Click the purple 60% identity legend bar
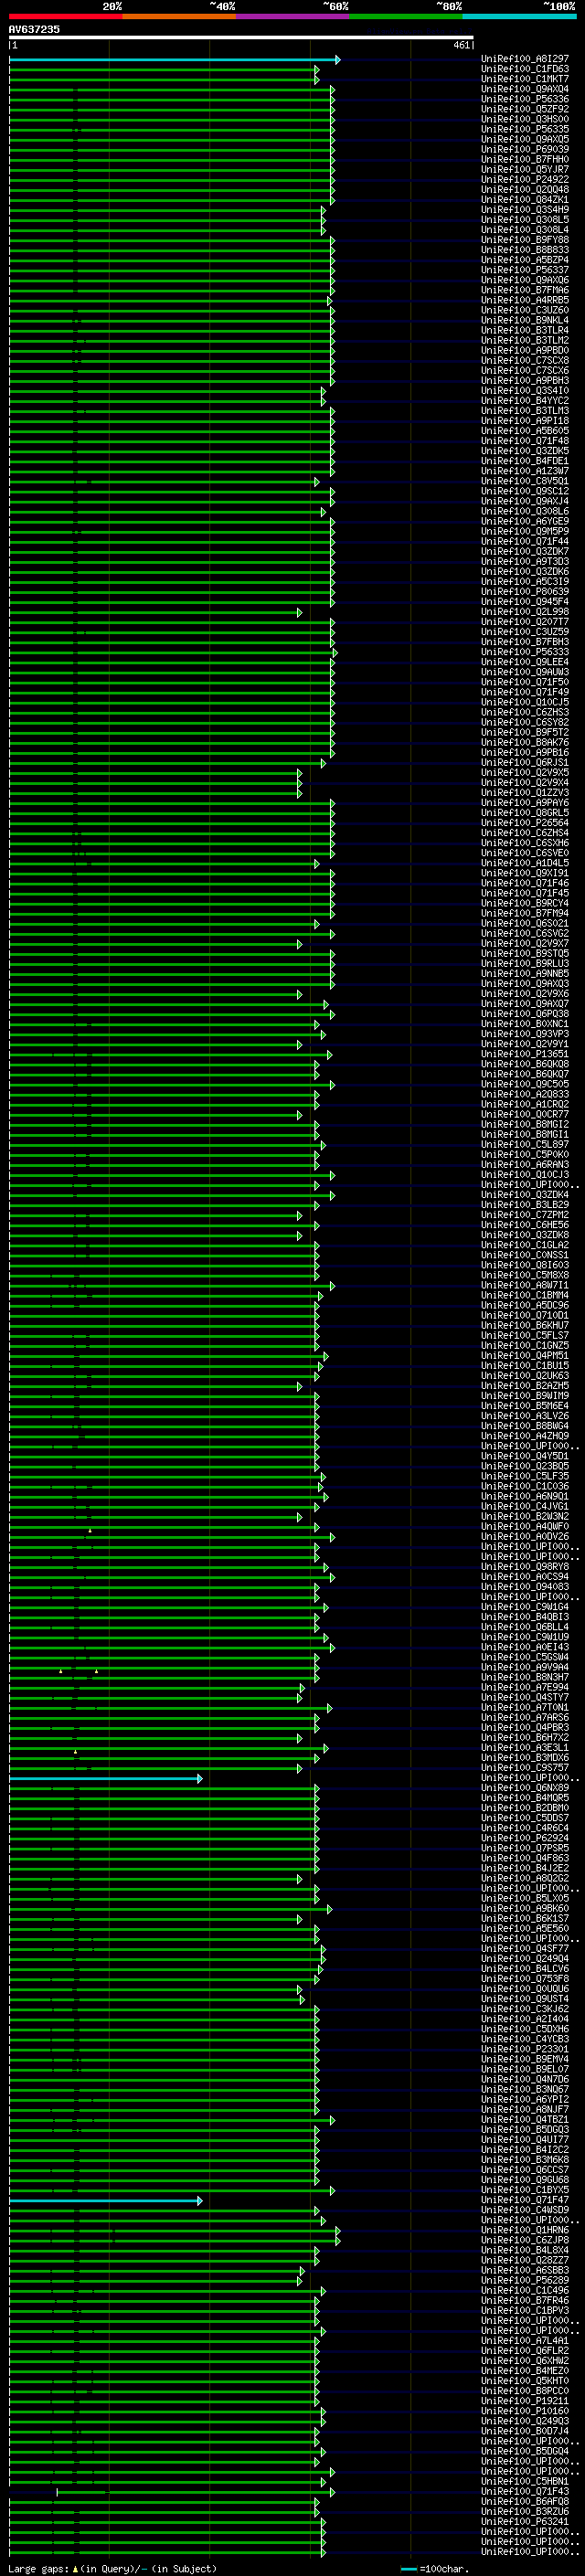Viewport: 585px width, 2576px height. click(x=293, y=16)
